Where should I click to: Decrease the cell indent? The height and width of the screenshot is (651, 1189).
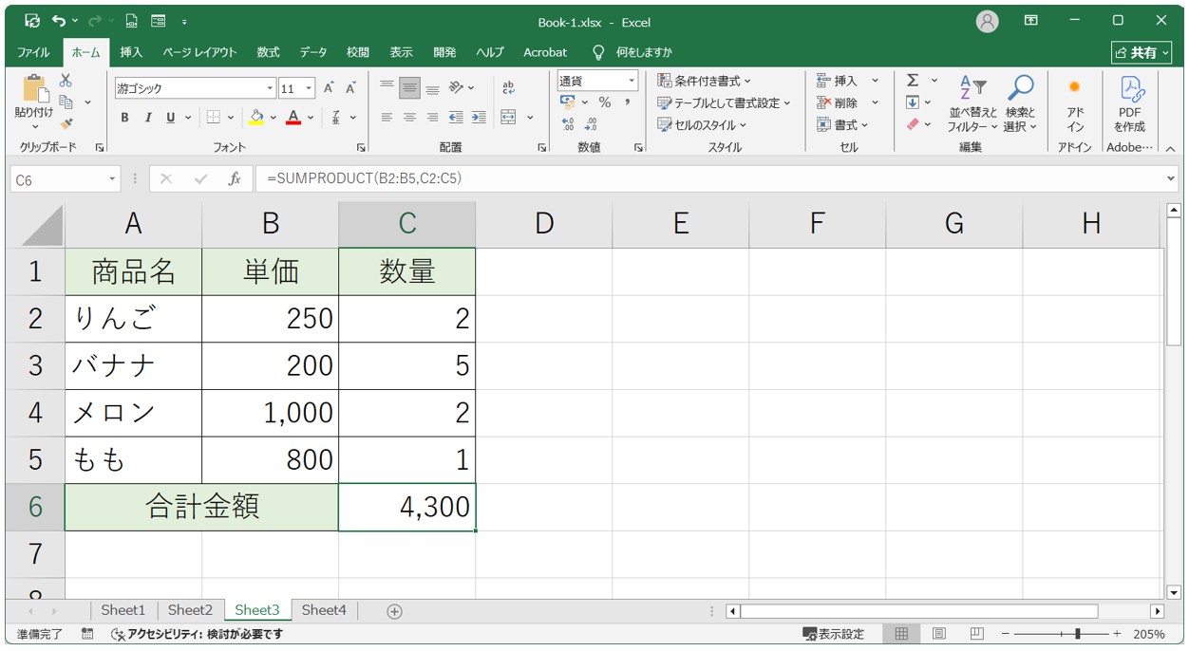tap(456, 118)
